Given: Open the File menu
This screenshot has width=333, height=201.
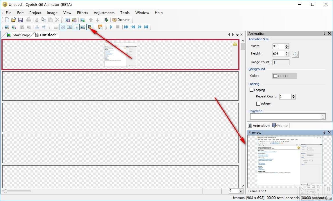Looking at the screenshot, I should (8, 12).
